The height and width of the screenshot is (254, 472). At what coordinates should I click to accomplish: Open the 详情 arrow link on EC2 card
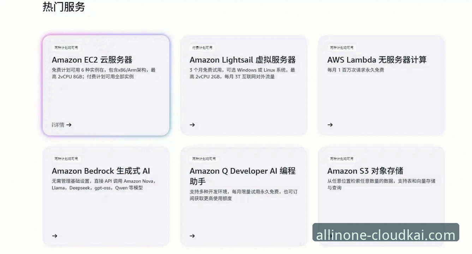point(62,125)
